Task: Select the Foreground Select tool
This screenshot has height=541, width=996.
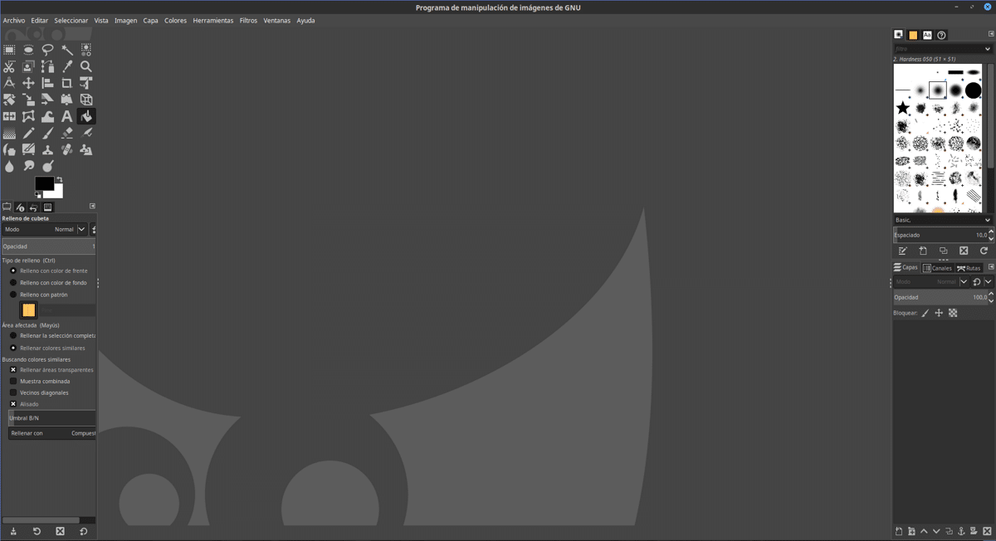Action: click(28, 66)
